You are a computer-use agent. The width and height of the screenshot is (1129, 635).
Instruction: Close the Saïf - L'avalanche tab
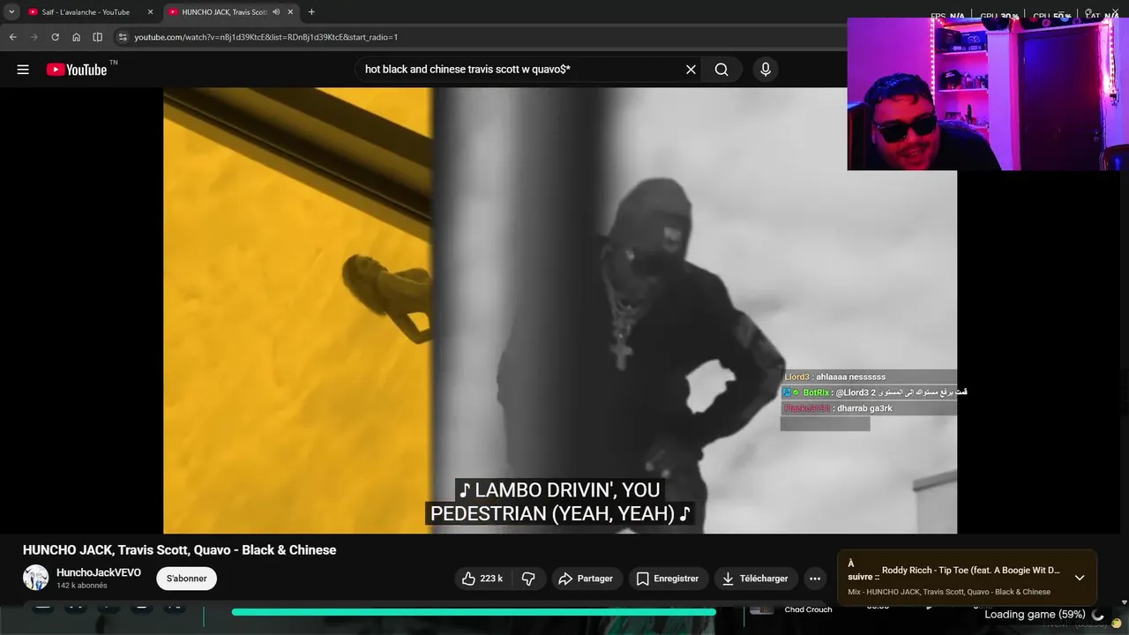click(x=150, y=12)
